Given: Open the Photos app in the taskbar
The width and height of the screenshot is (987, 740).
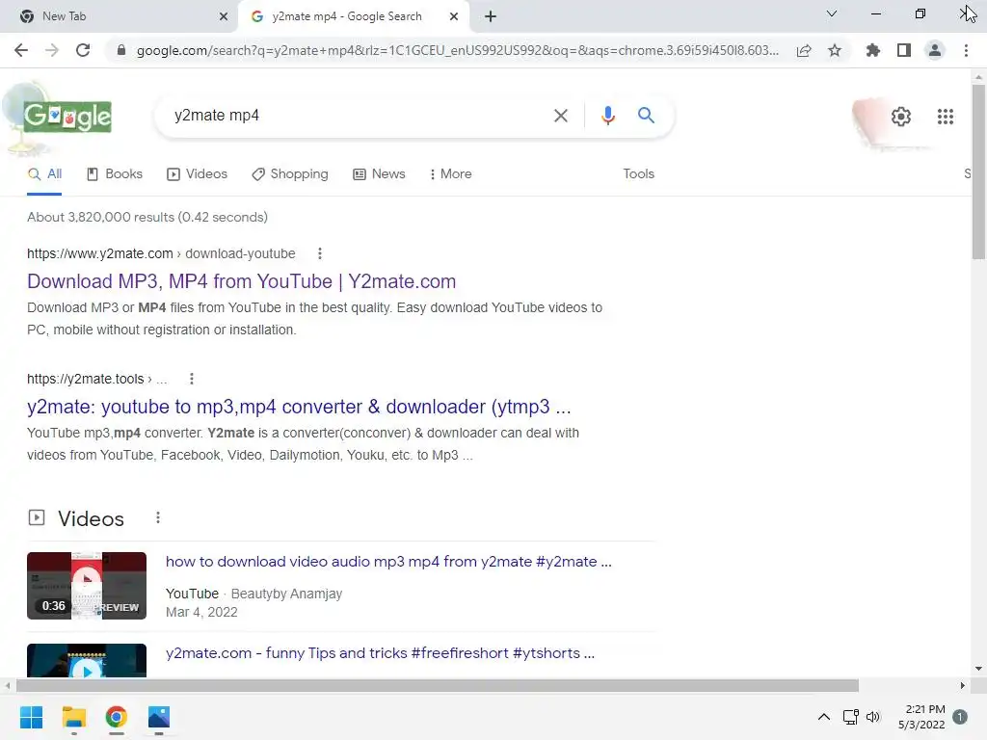Looking at the screenshot, I should (159, 717).
